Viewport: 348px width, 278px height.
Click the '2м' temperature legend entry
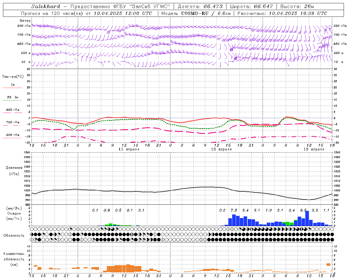(13, 85)
